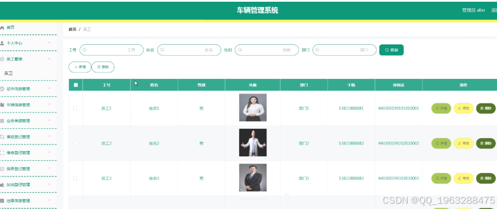Click 修改 for row 员工3
Screen dimensions: 497x209
(463, 179)
